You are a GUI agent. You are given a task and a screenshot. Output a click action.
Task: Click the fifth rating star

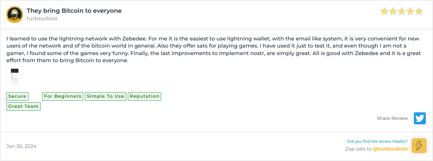tap(419, 12)
